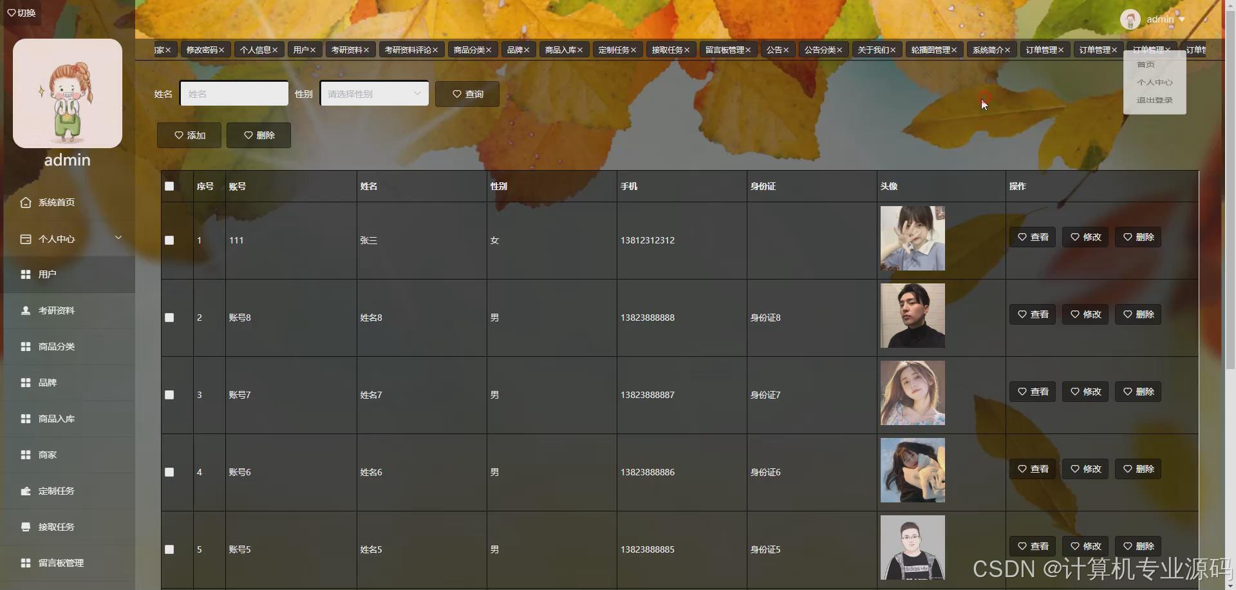Click the 留言板管理 sidebar icon
1236x590 pixels.
coord(26,563)
